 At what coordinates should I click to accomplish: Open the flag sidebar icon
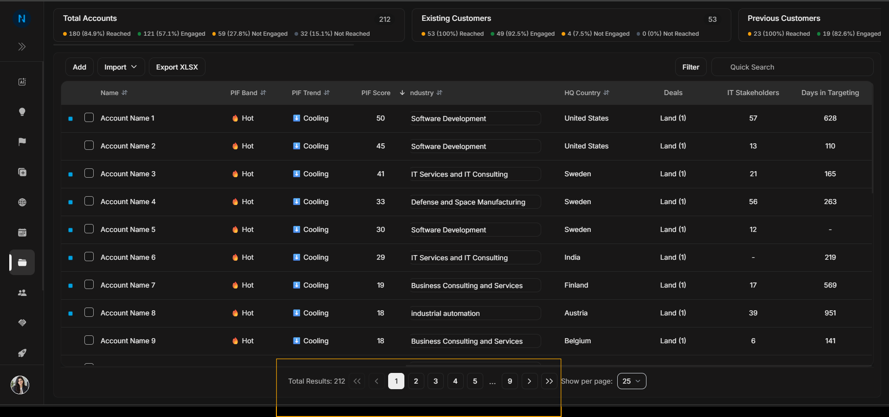[22, 142]
